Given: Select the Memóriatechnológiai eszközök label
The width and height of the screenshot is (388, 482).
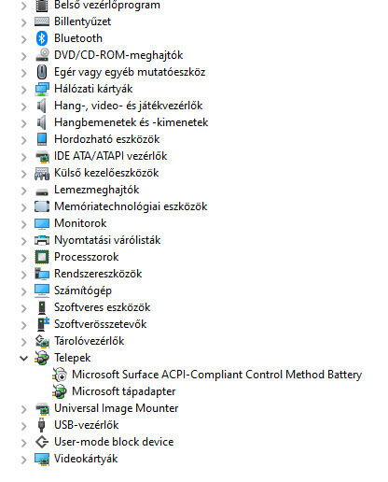Looking at the screenshot, I should [x=131, y=206].
